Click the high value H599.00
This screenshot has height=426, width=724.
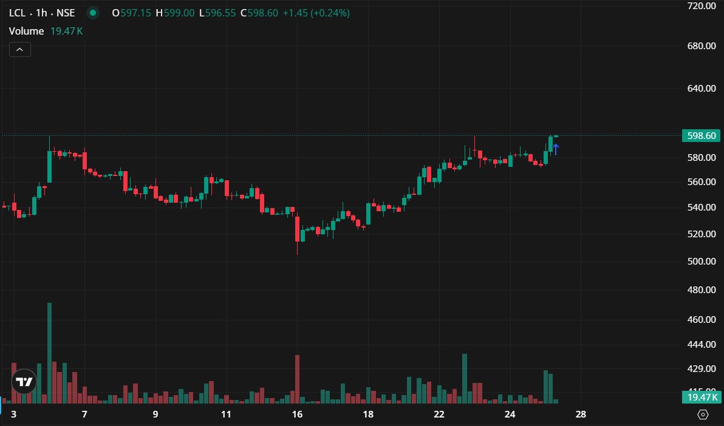tap(175, 13)
